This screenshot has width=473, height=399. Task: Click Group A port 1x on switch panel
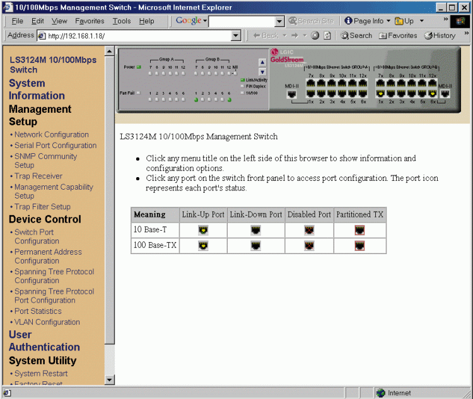(310, 93)
